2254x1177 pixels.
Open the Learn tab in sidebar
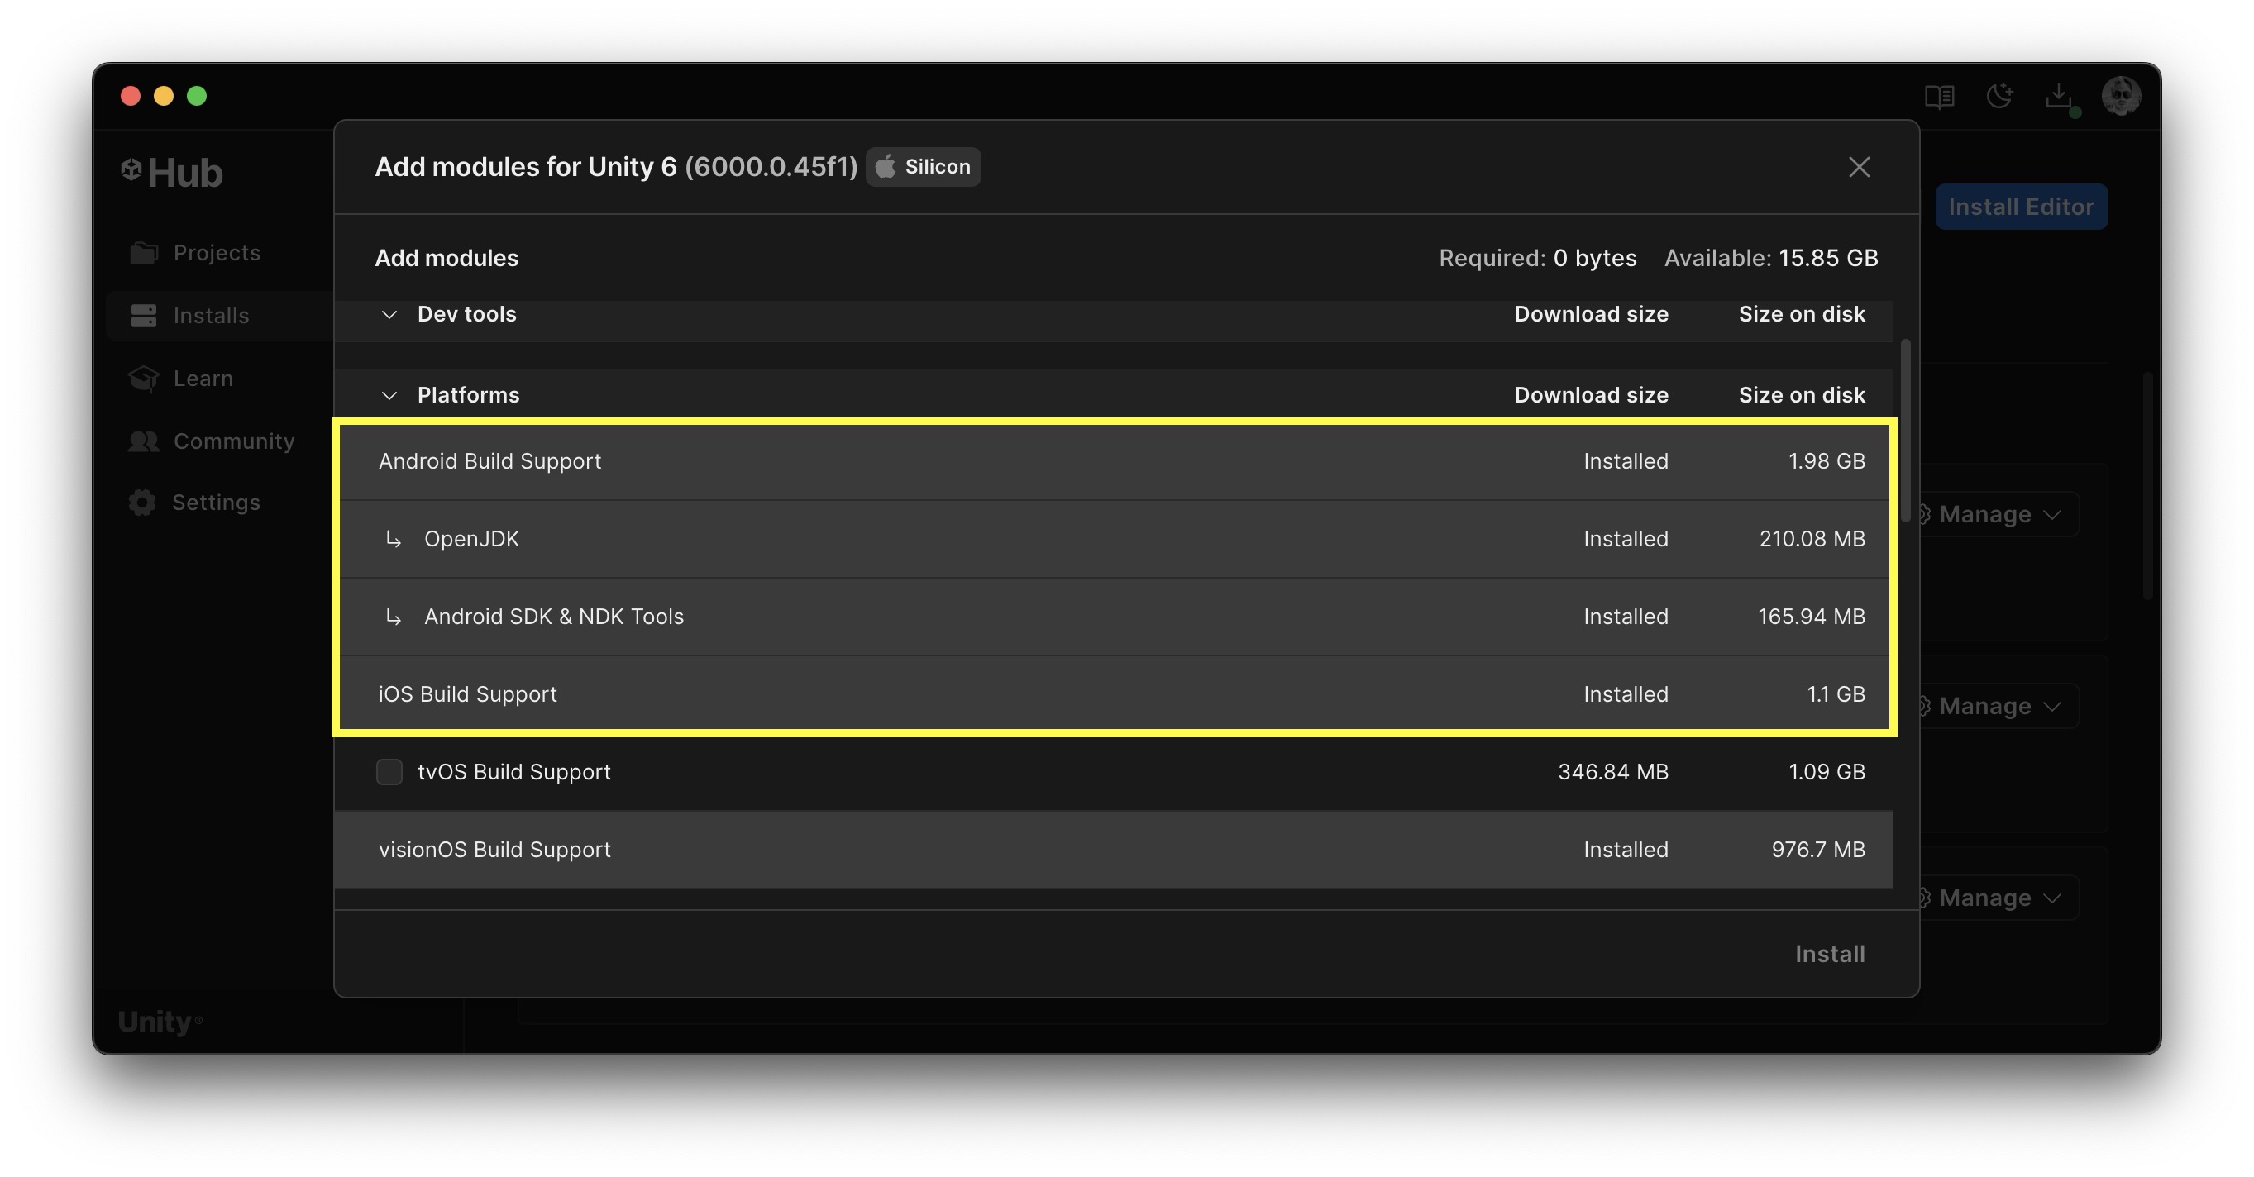tap(203, 379)
